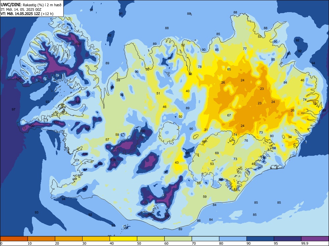Click the humidity value 77 on the map
This screenshot has width=329, height=246.
click(245, 49)
